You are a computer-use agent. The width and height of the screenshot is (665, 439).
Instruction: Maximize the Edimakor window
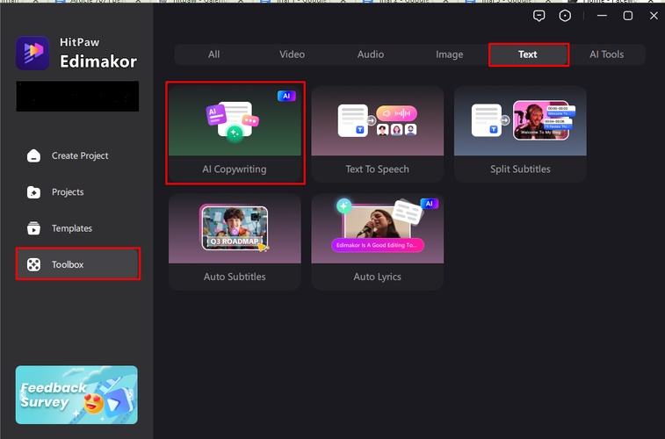(627, 16)
